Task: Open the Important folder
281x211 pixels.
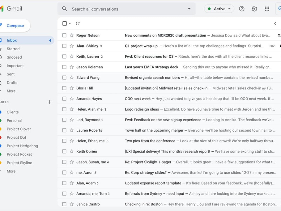Action: pyautogui.click(x=15, y=66)
